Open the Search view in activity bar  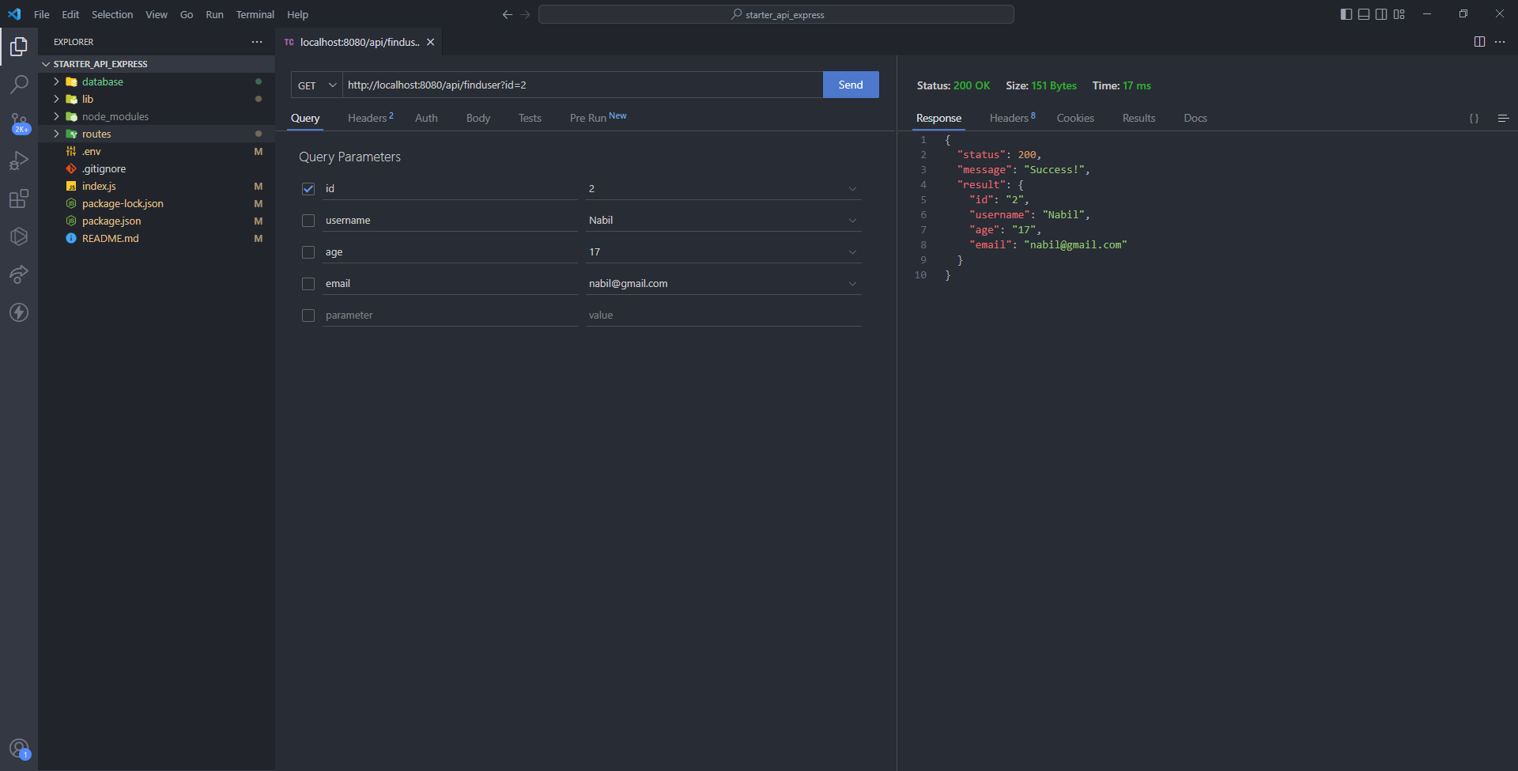coord(19,85)
